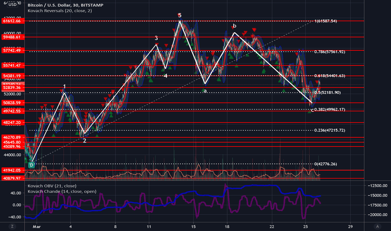Click the 54381.19 red price label
The image size is (391, 231).
(13, 76)
